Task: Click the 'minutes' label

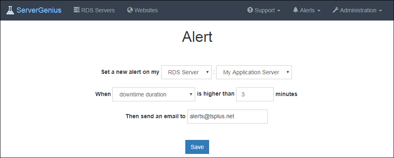Action: [x=287, y=94]
